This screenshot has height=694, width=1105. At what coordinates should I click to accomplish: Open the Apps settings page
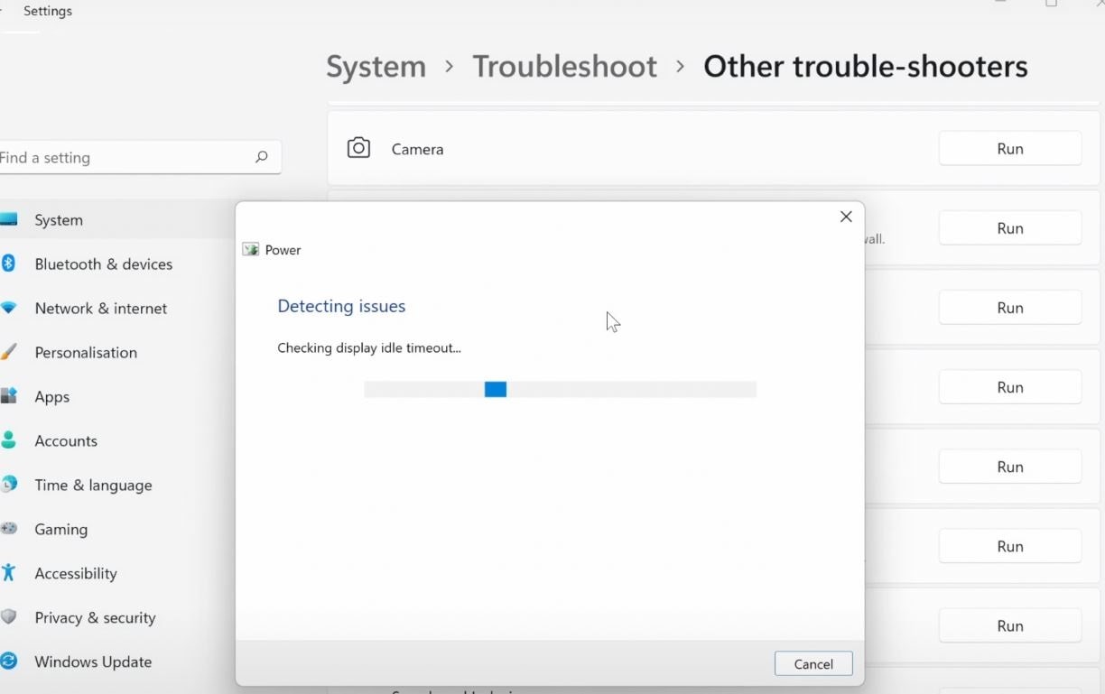51,397
